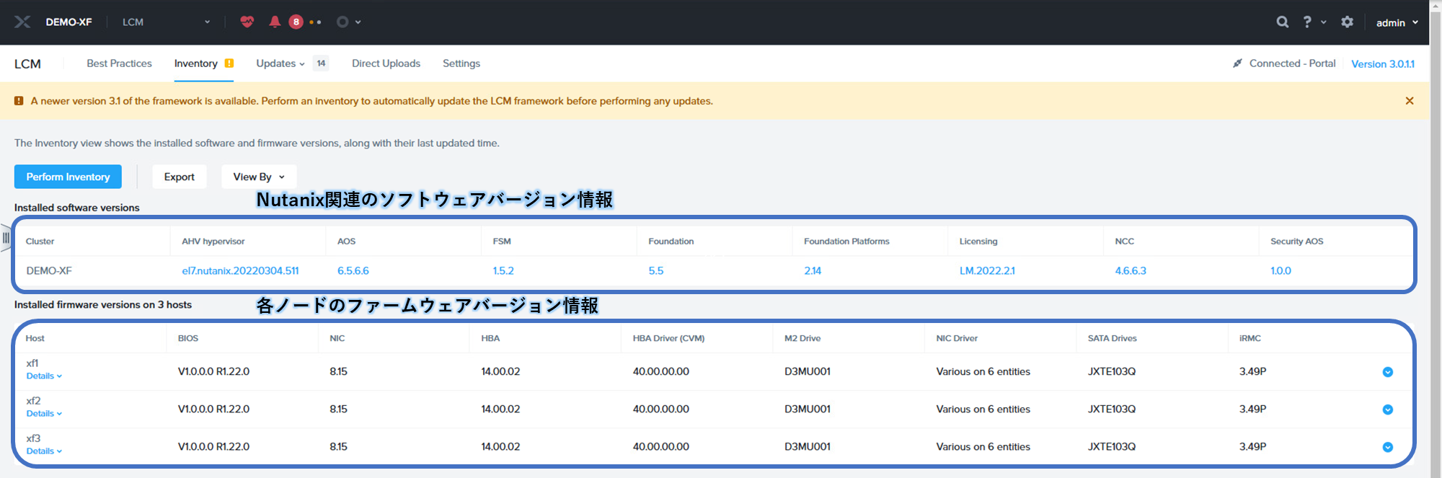Click the Inventory tab warning badge
This screenshot has width=1442, height=478.
229,63
